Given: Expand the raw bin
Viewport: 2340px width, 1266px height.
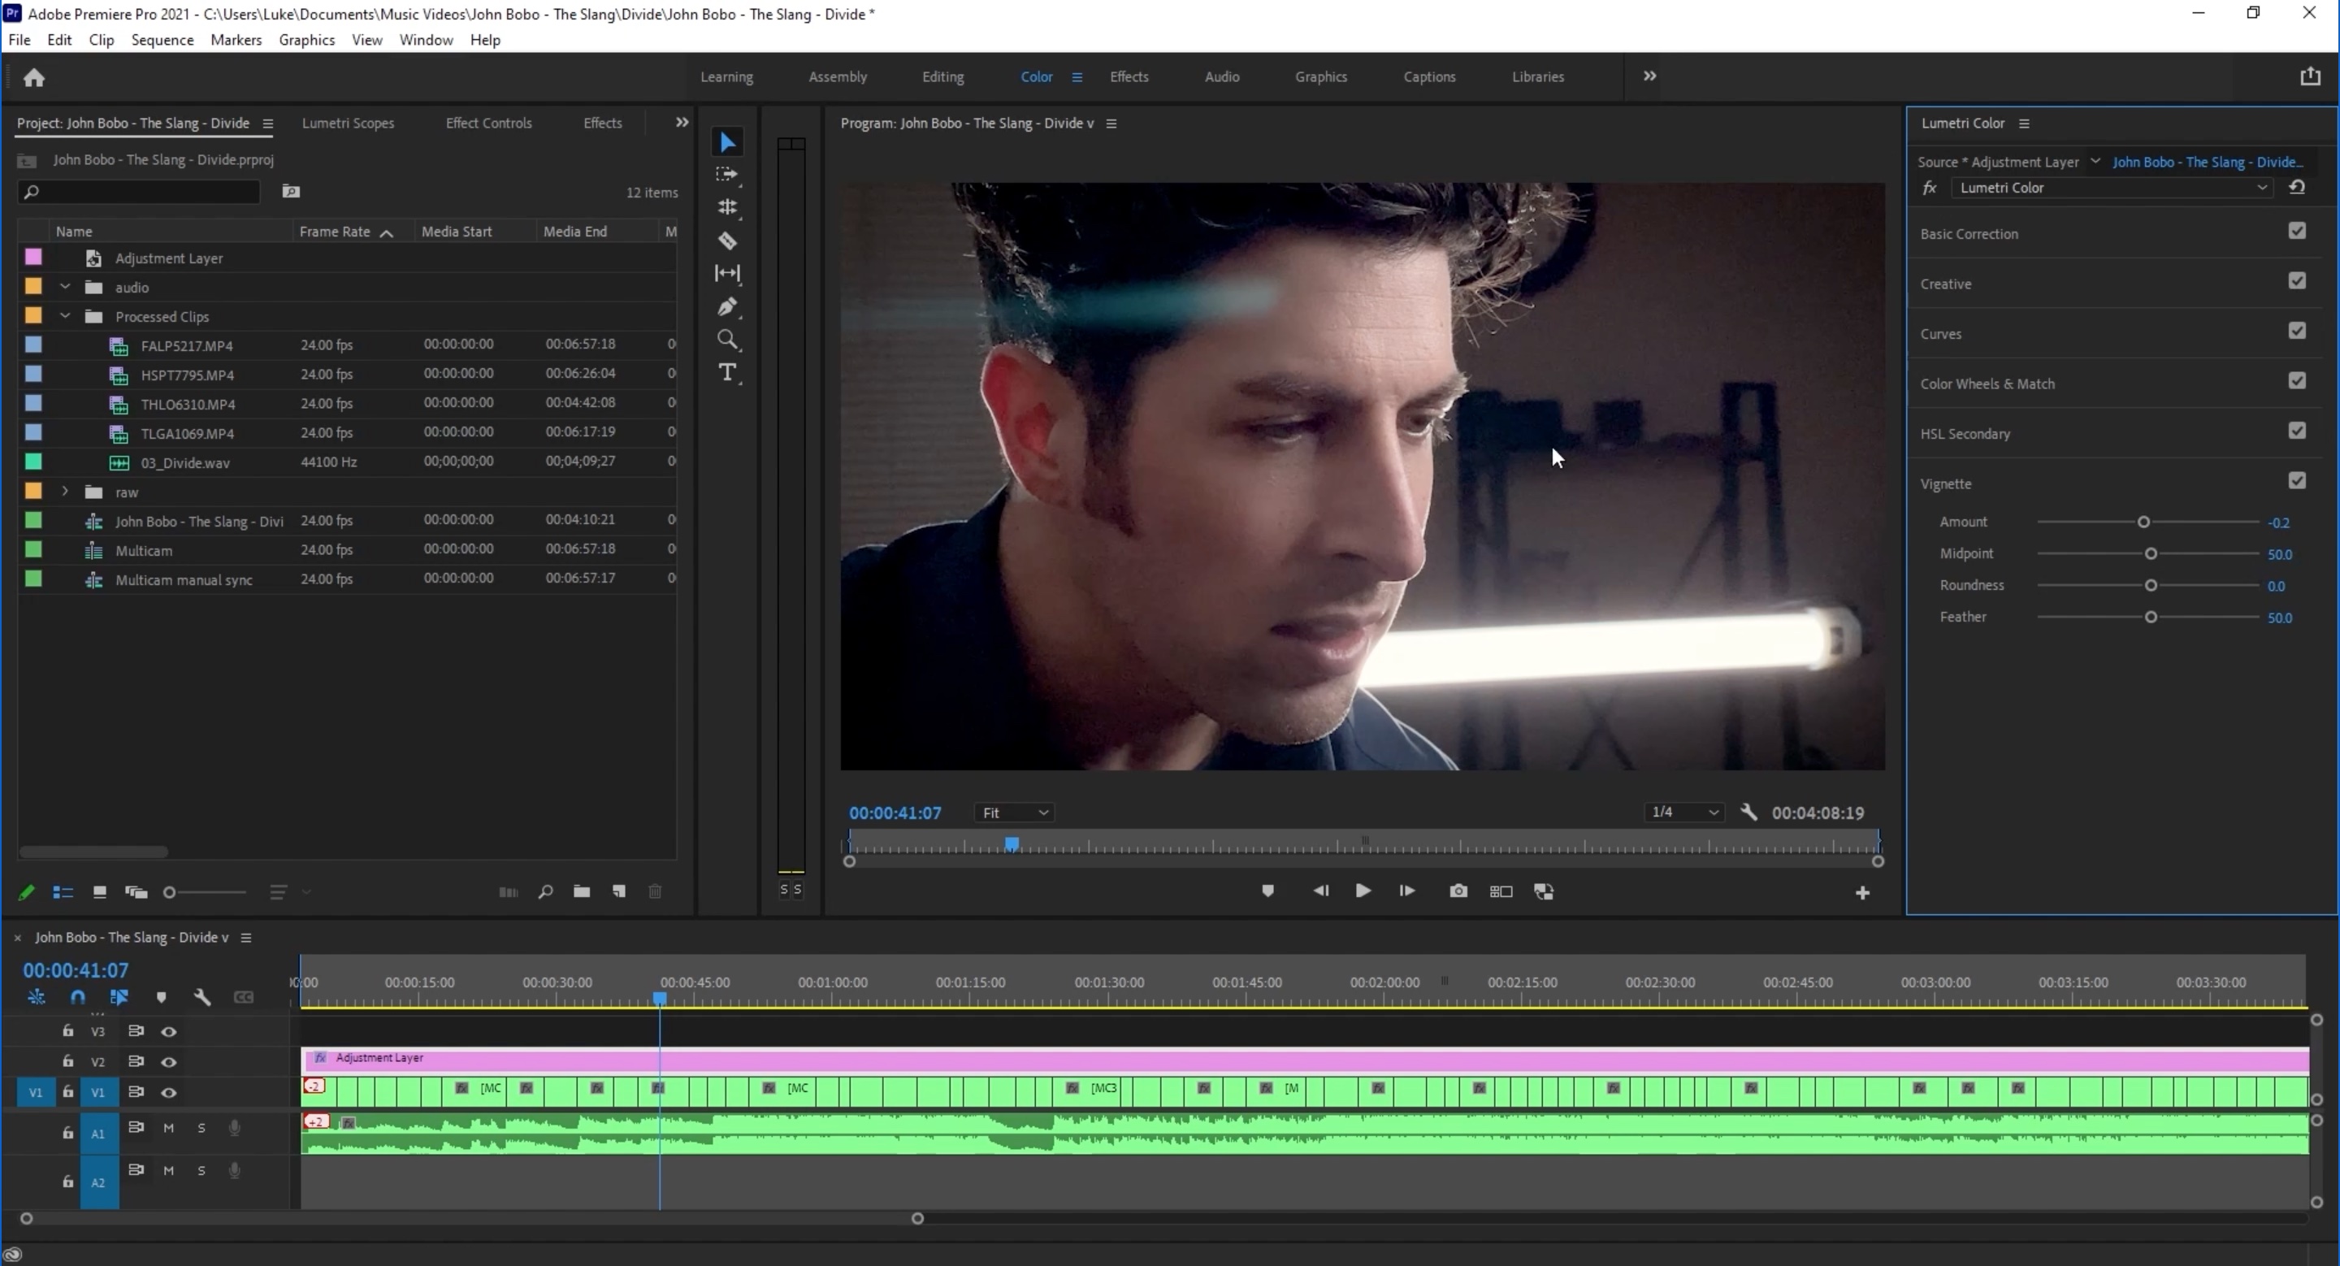Looking at the screenshot, I should (x=64, y=492).
